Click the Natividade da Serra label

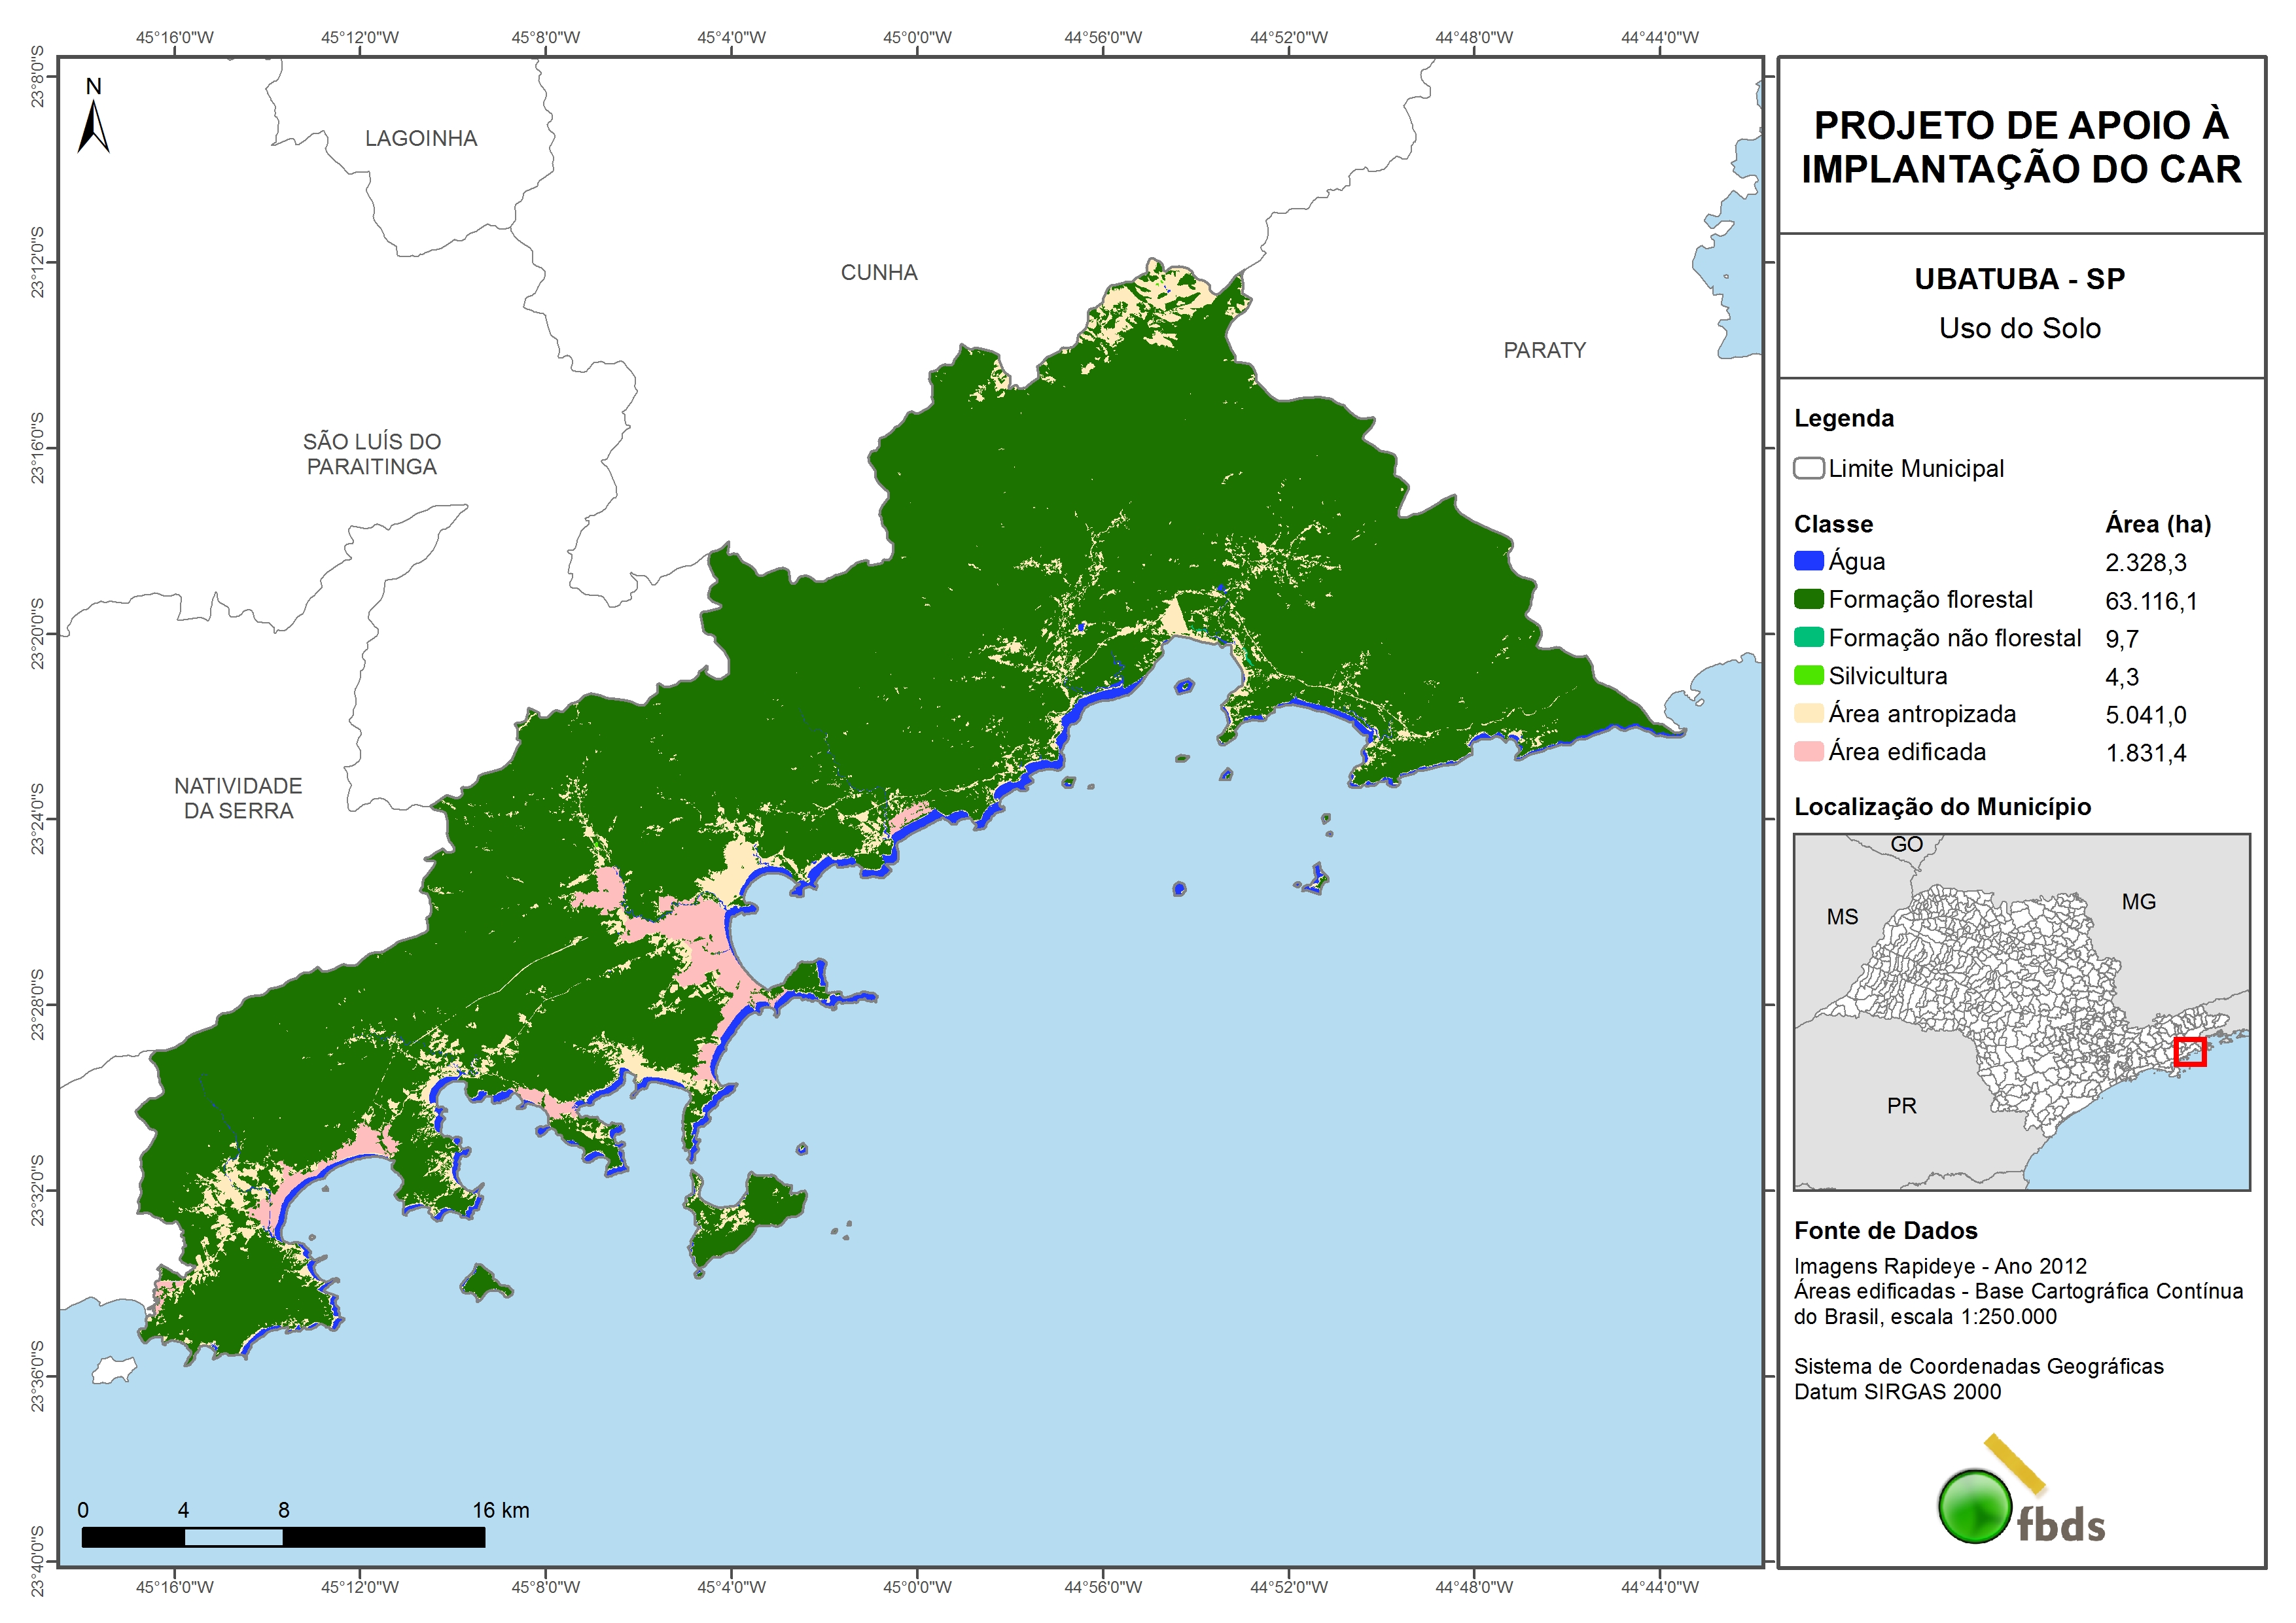point(238,798)
